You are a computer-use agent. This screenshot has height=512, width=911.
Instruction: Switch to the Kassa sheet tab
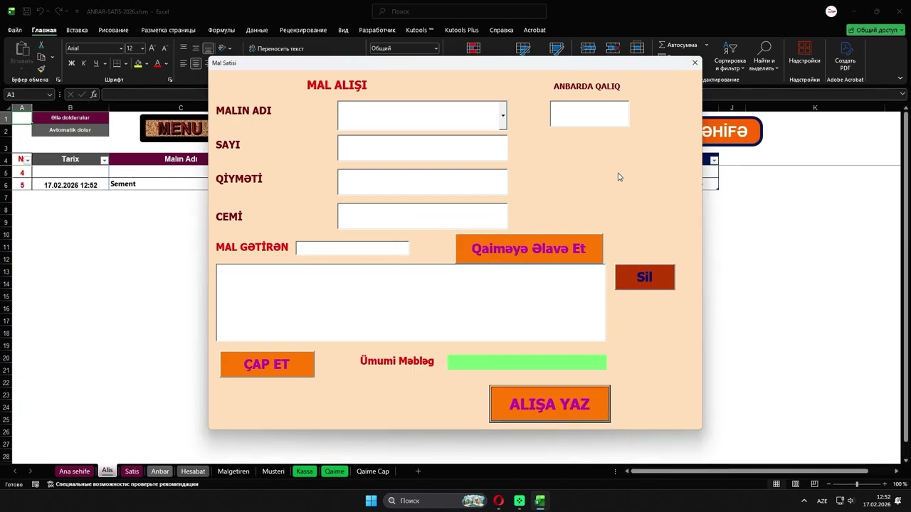(305, 471)
